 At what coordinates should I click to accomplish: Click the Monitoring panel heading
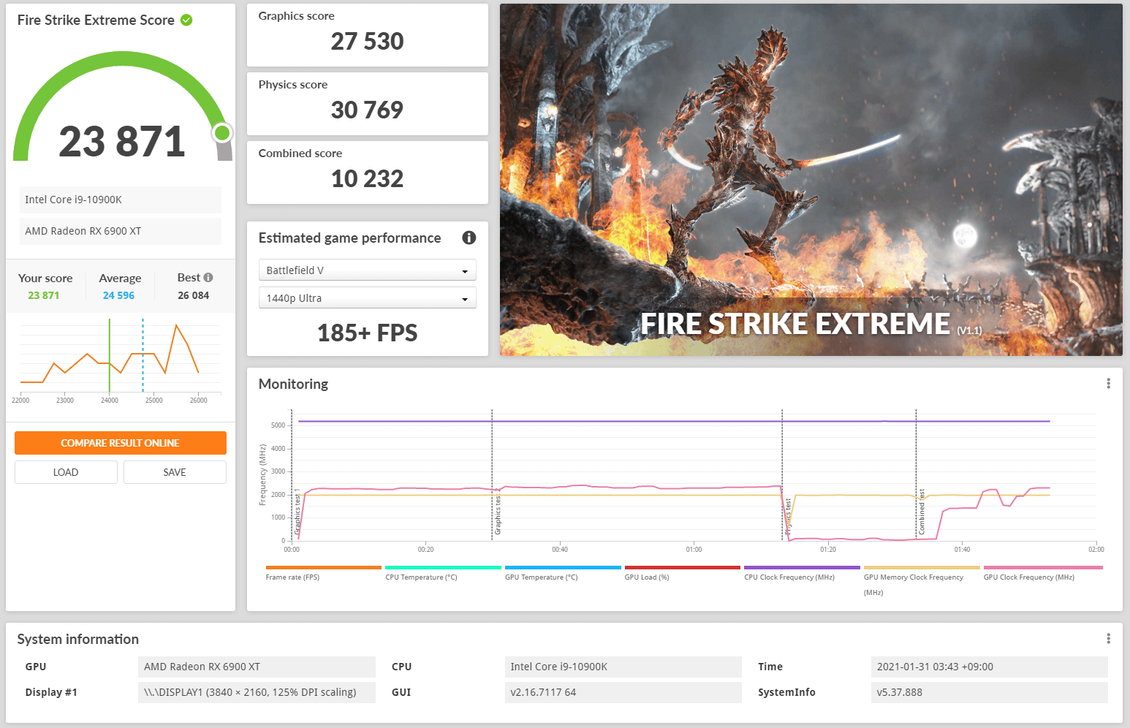[293, 384]
